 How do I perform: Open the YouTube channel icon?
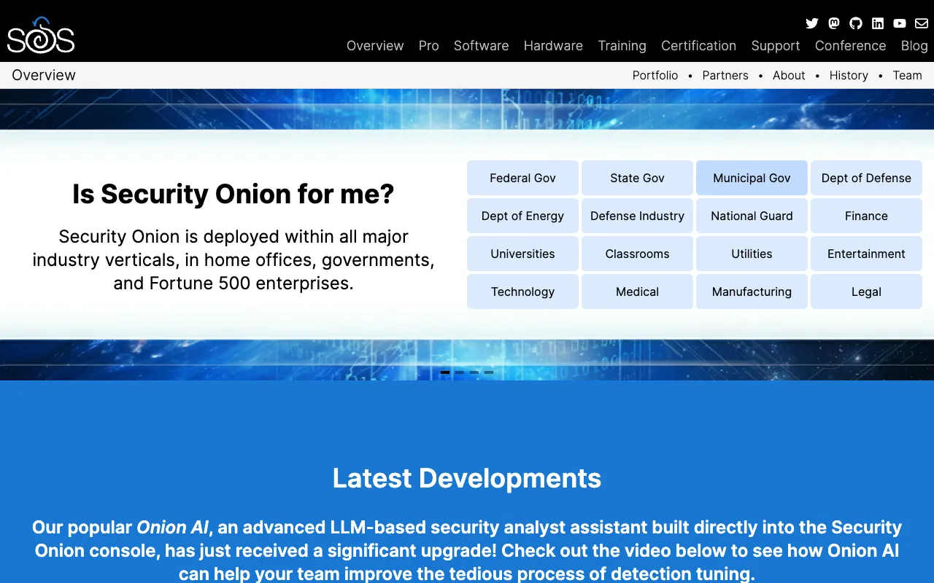point(899,23)
